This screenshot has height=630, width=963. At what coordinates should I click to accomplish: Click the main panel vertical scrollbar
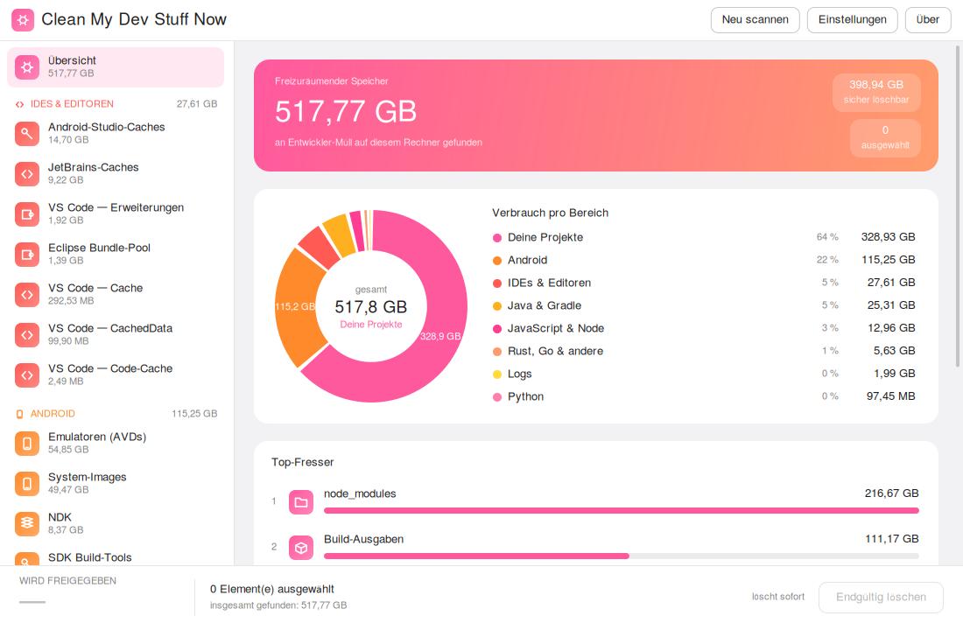tap(958, 206)
